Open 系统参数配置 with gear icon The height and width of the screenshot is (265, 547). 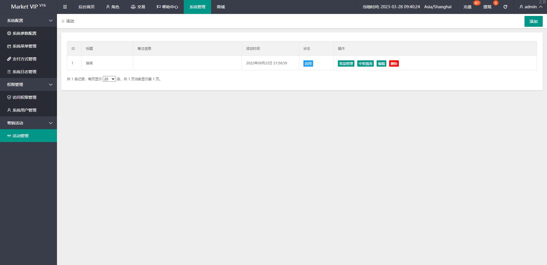pyautogui.click(x=25, y=33)
